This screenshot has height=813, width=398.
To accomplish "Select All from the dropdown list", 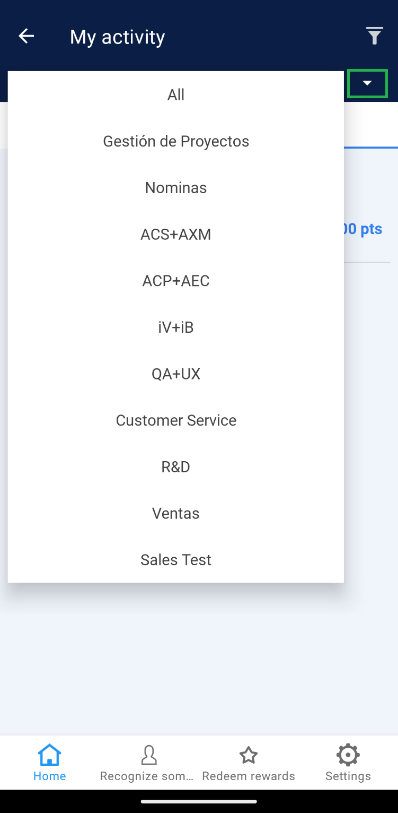I will tap(176, 95).
